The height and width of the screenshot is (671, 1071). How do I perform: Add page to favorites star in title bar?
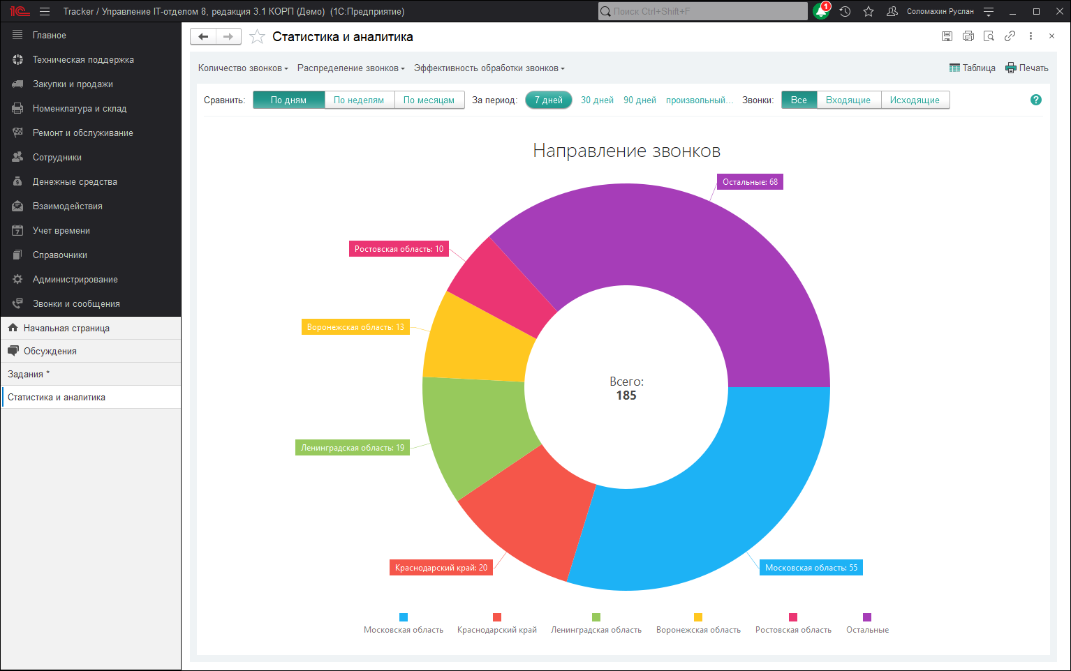(869, 12)
